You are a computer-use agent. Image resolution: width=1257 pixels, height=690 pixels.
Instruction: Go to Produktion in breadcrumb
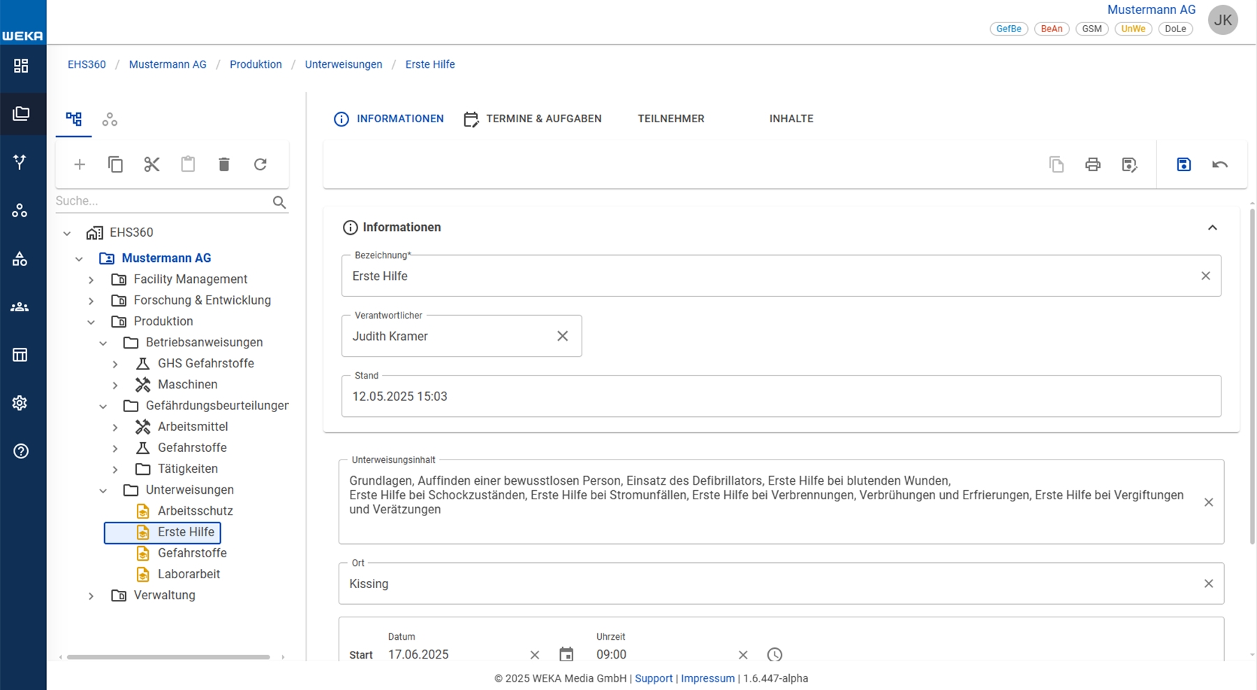256,64
